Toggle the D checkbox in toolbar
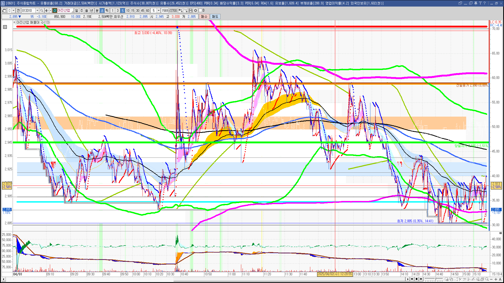This screenshot has width=504, height=283. 201,10
